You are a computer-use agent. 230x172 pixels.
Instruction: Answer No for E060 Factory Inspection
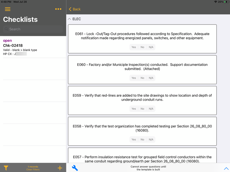tap(142, 78)
